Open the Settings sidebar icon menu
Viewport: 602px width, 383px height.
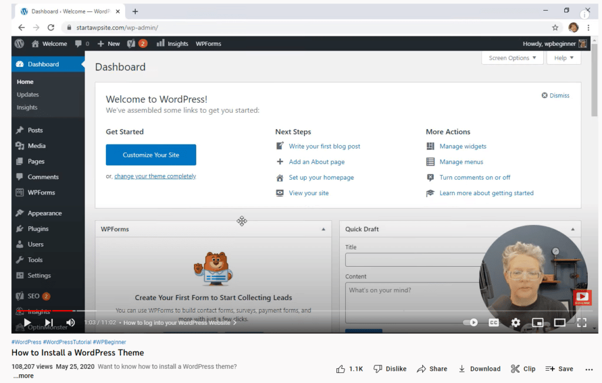19,275
